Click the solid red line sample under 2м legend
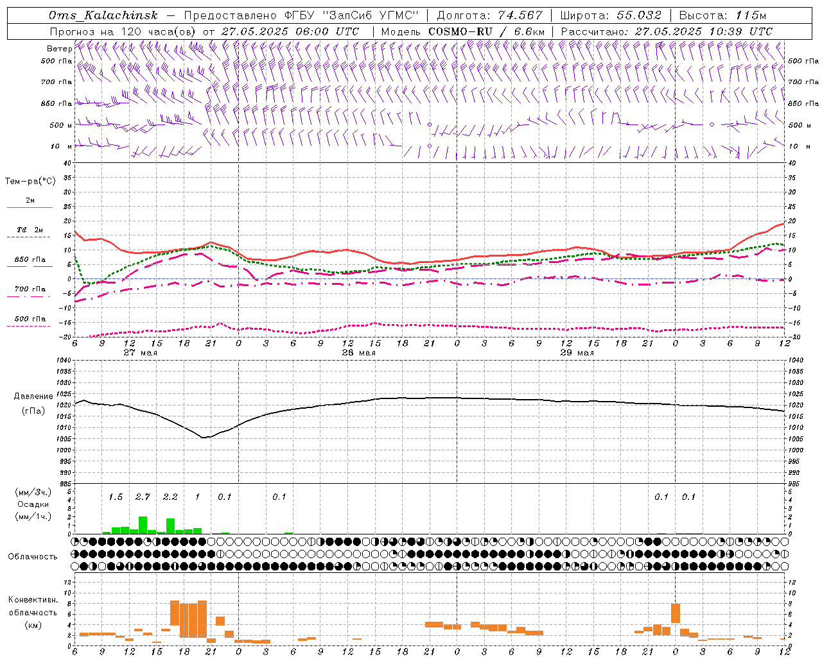The height and width of the screenshot is (657, 822). tap(30, 208)
